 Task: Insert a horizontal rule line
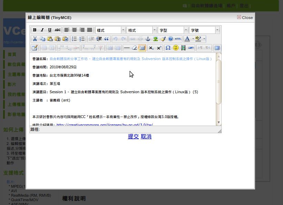click(127, 48)
